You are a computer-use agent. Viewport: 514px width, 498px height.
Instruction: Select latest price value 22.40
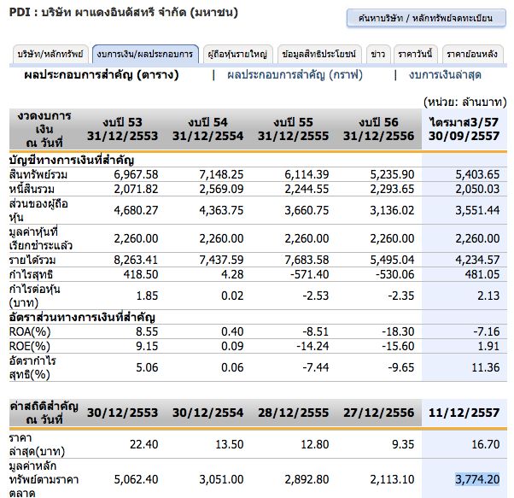144,444
